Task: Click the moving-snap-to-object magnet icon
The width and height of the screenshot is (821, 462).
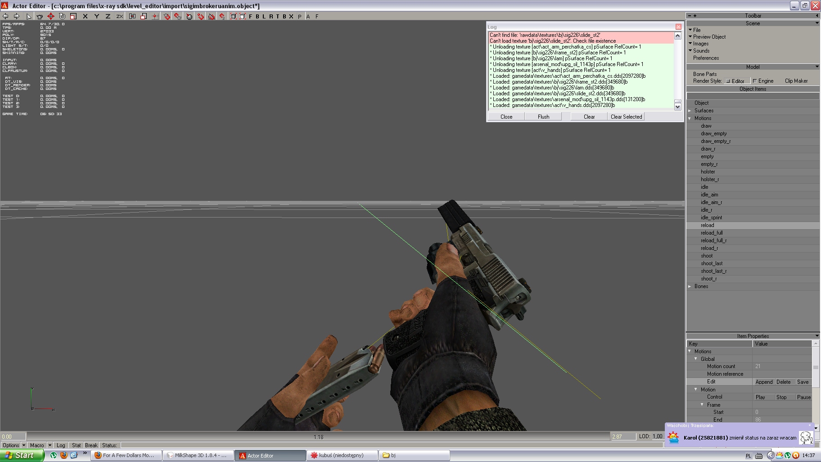Action: pyautogui.click(x=178, y=16)
